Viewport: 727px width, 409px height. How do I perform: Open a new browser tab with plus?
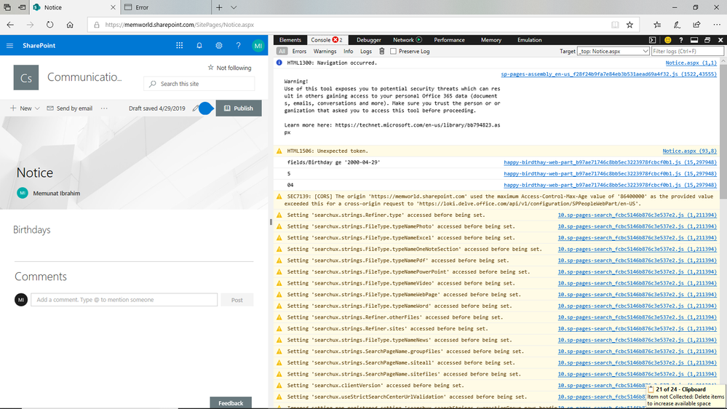coord(219,7)
